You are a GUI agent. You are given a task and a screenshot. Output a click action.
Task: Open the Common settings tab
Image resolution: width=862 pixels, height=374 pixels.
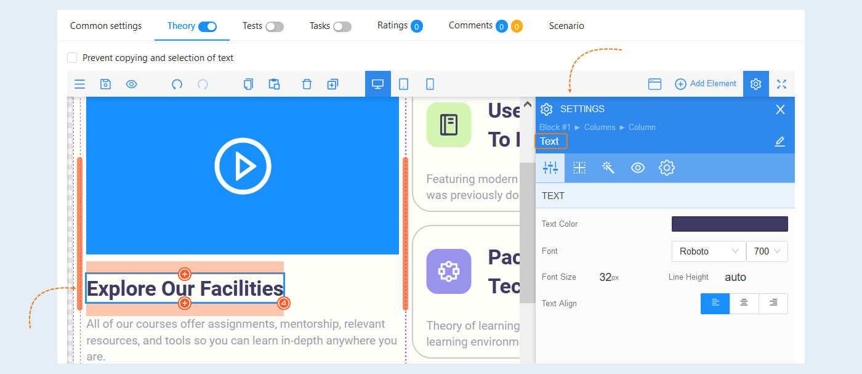pyautogui.click(x=106, y=26)
